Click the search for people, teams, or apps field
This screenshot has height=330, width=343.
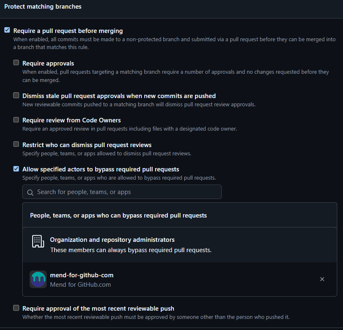[122, 192]
